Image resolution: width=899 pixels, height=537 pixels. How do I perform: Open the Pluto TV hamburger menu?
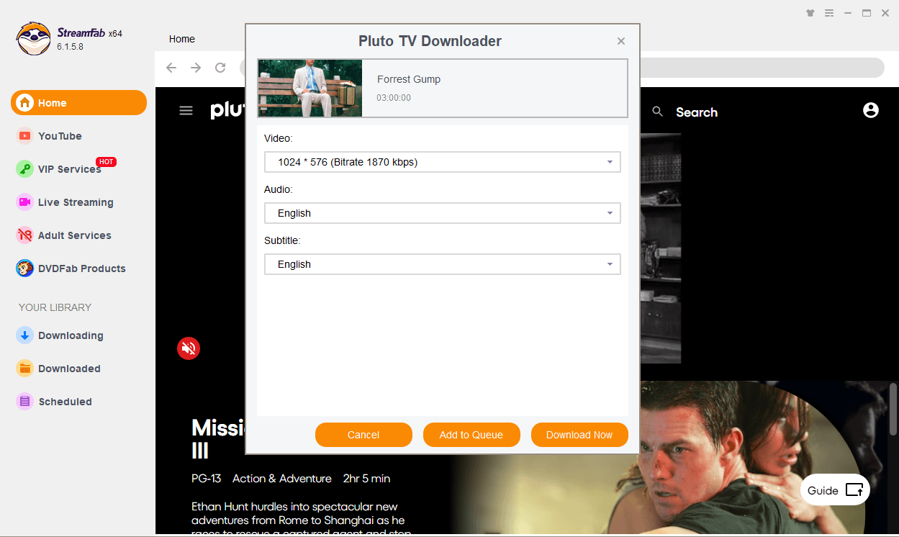pyautogui.click(x=186, y=111)
